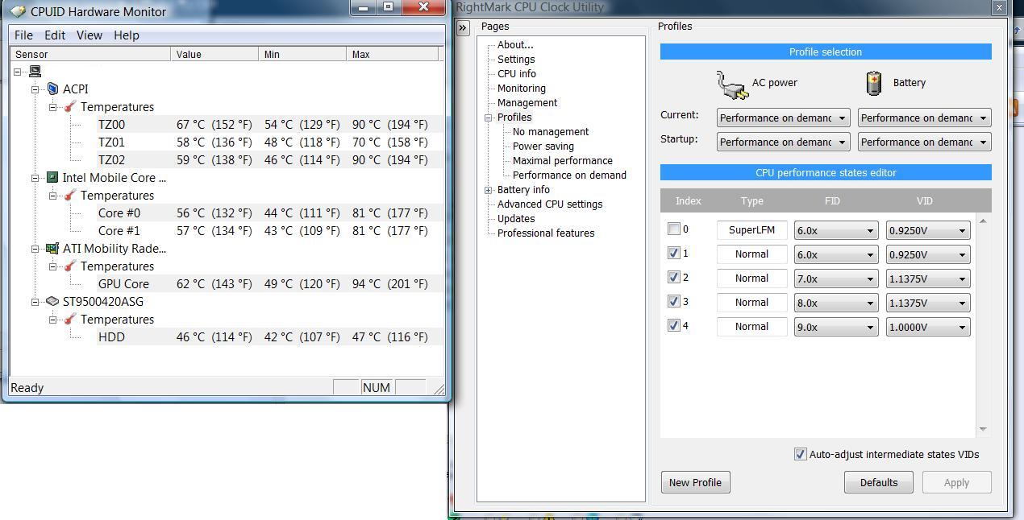The image size is (1024, 520).
Task: Open the Monitoring page
Action: [522, 88]
